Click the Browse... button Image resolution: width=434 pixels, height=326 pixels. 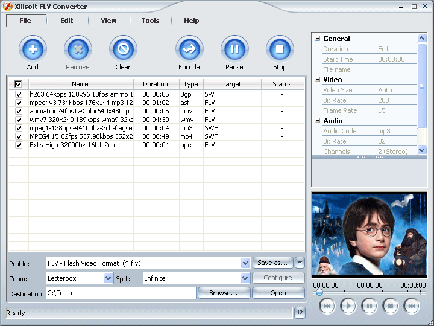[x=223, y=293]
